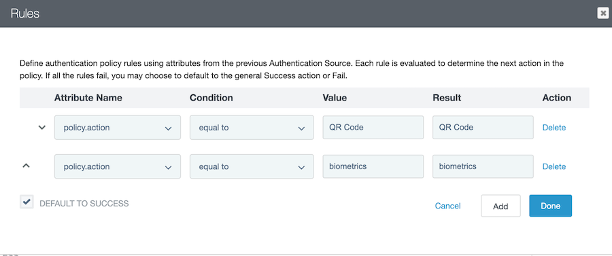Screen dimensions: 612x256
Task: Click the Rules dialog title
Action: pyautogui.click(x=25, y=14)
